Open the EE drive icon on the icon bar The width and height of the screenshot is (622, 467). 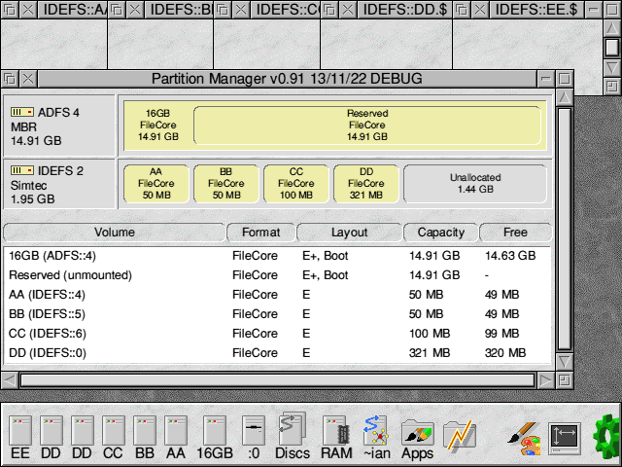click(x=20, y=437)
